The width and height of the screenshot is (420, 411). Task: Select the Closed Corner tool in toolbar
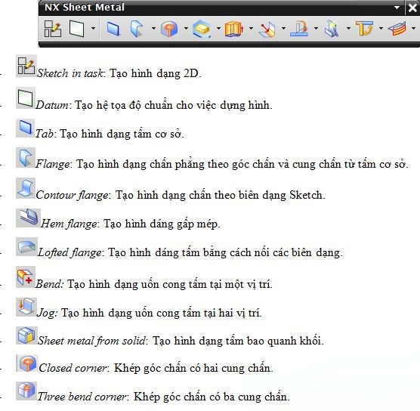click(x=169, y=29)
